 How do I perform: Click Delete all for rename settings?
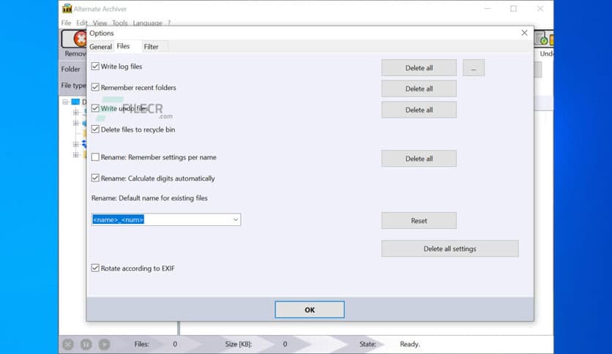(419, 159)
